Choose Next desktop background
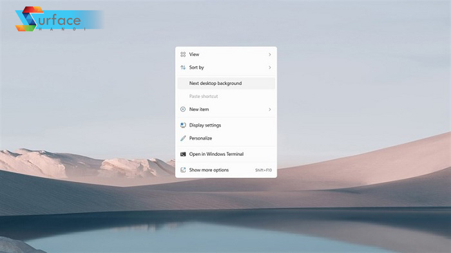 (226, 83)
